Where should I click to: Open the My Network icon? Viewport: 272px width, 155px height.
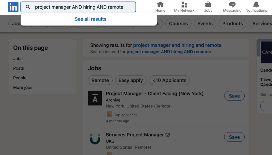click(184, 5)
